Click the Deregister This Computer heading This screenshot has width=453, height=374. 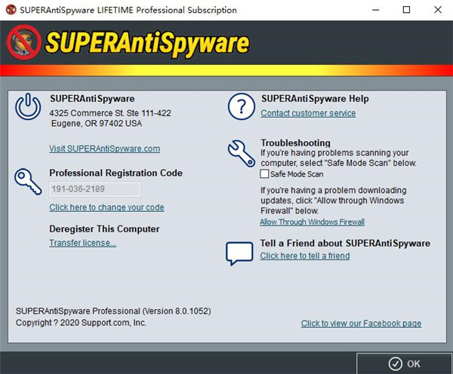tap(104, 228)
